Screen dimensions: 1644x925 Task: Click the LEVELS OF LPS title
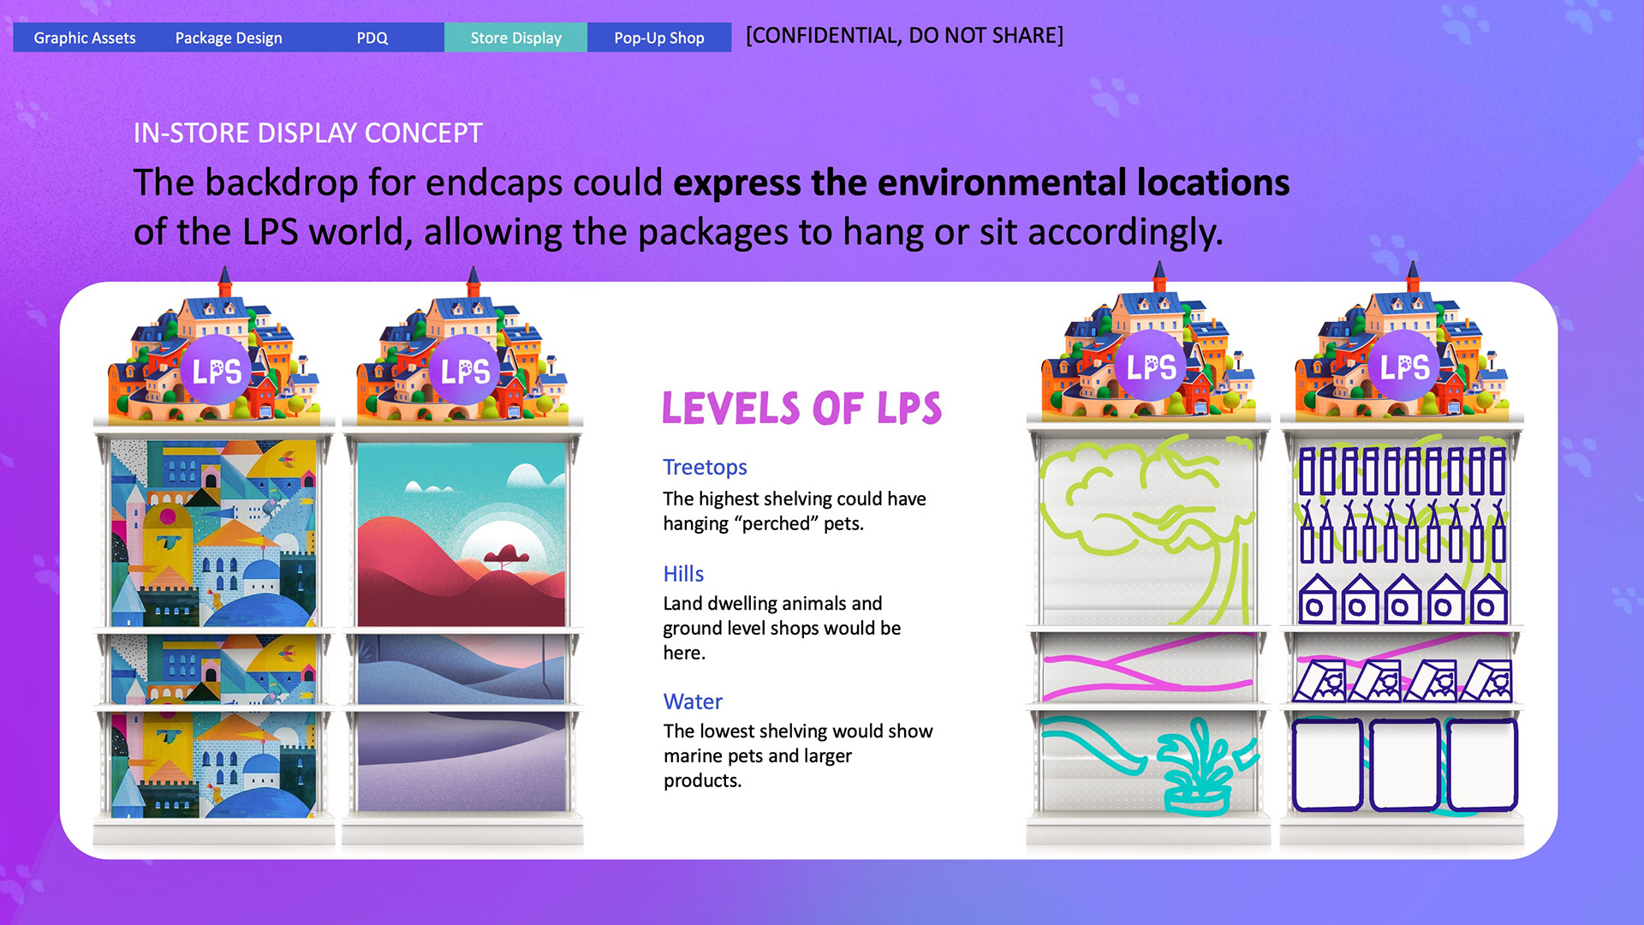tap(801, 408)
